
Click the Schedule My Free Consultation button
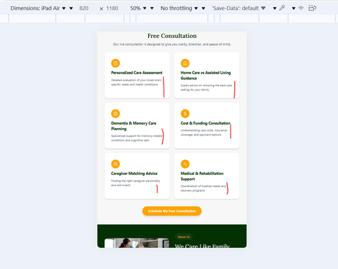(x=172, y=211)
